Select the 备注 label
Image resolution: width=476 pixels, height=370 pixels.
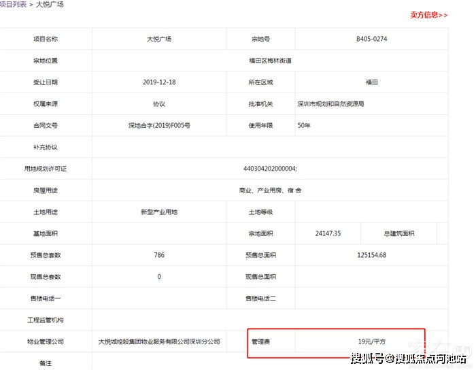46,363
